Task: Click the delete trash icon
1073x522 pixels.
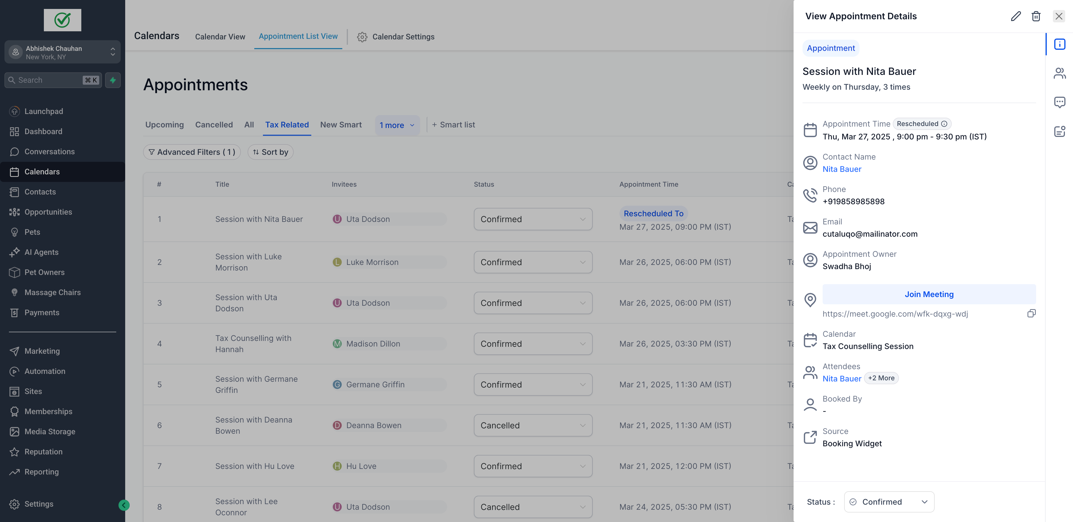Action: pyautogui.click(x=1036, y=16)
